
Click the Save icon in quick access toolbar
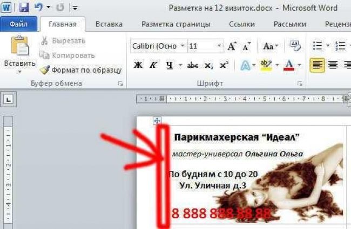click(24, 8)
